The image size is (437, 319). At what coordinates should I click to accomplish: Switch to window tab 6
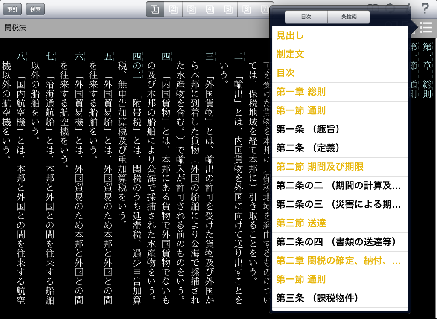(247, 9)
